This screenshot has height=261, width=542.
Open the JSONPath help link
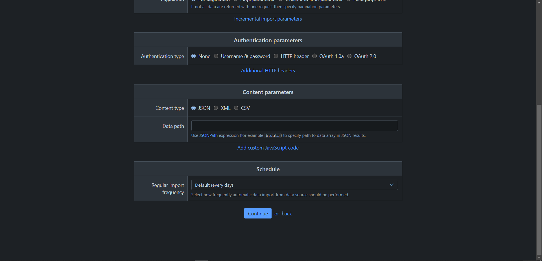click(x=208, y=135)
